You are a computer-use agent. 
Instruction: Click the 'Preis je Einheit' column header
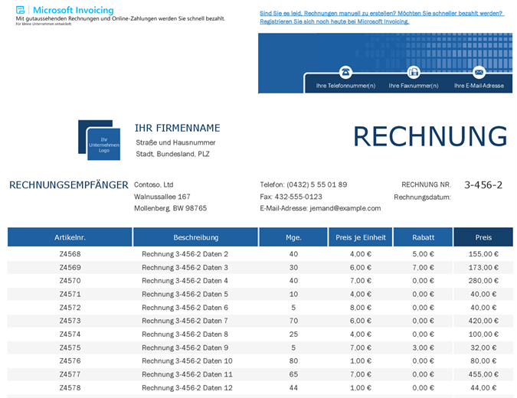pyautogui.click(x=361, y=237)
